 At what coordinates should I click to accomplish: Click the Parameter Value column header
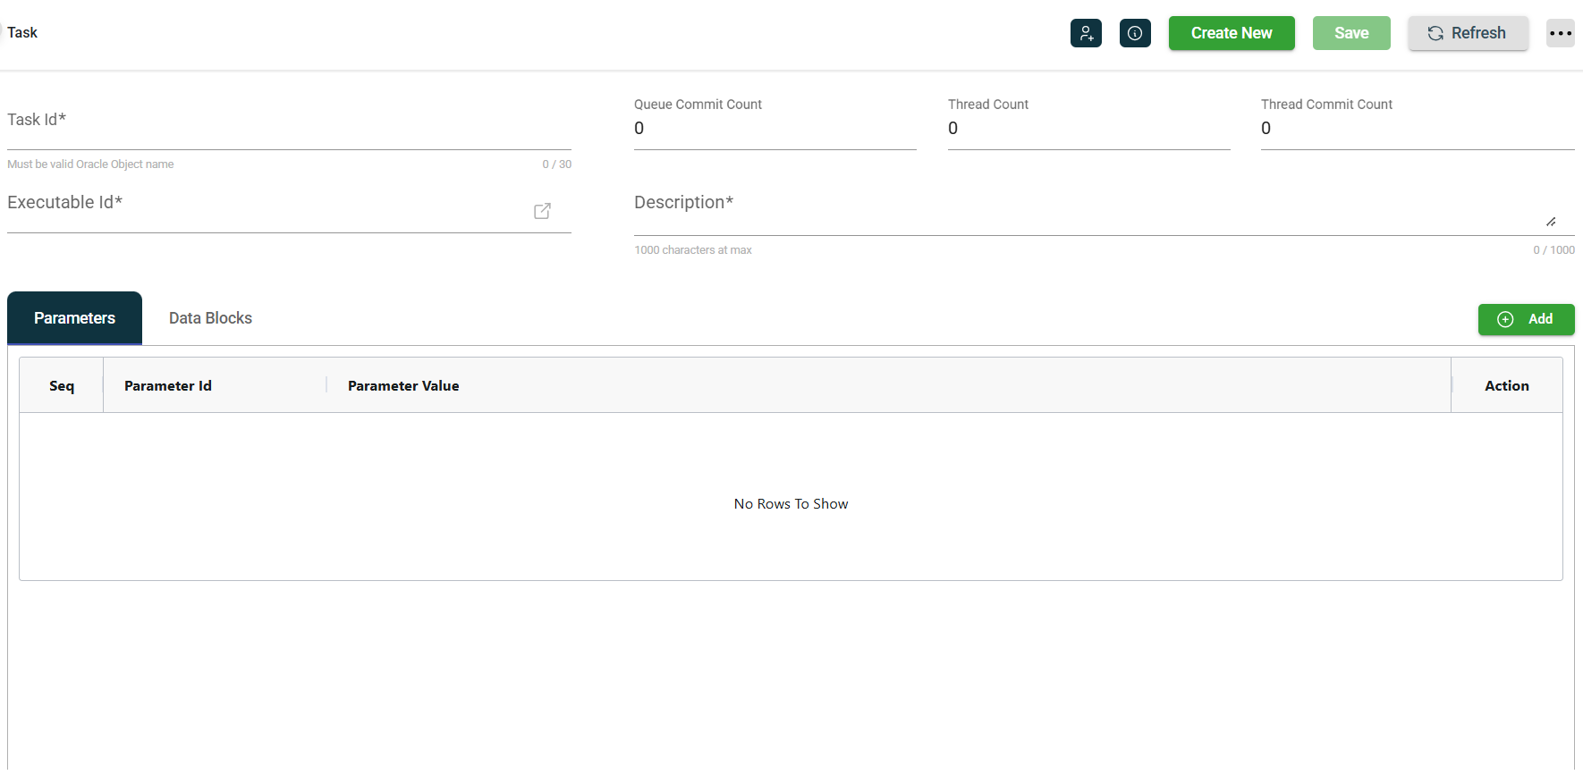403,385
